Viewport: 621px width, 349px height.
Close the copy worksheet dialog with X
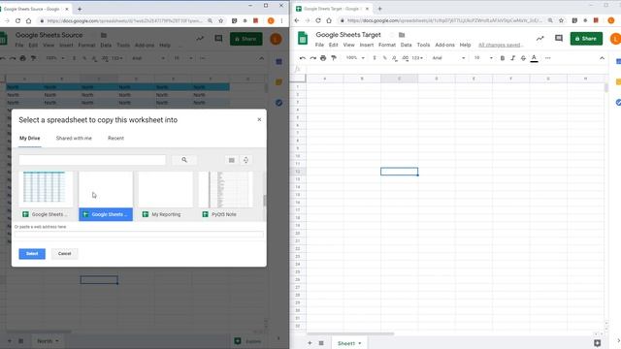[x=259, y=119]
